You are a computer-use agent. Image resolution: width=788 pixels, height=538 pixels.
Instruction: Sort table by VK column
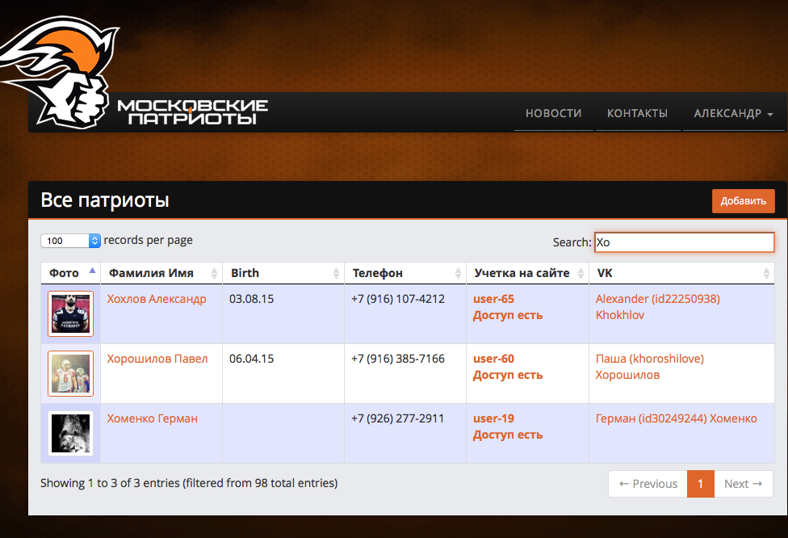(682, 273)
